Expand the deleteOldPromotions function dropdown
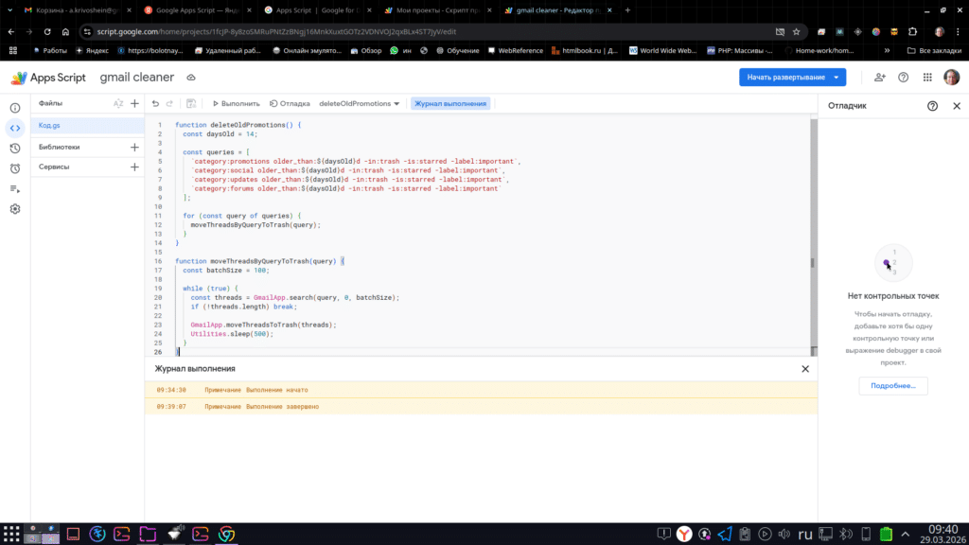The height and width of the screenshot is (545, 969). coord(360,103)
